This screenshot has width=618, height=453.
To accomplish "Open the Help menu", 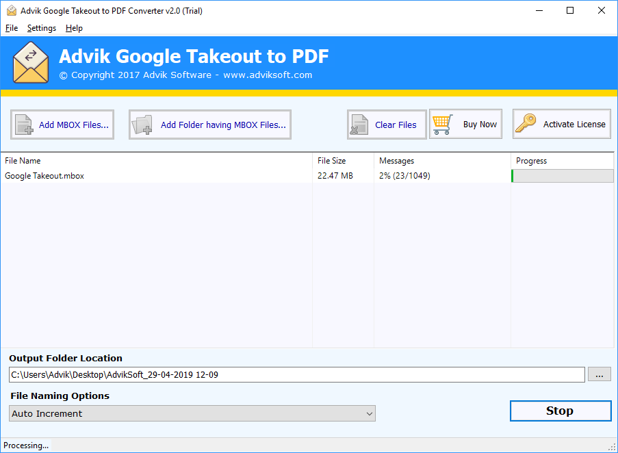I will point(74,28).
